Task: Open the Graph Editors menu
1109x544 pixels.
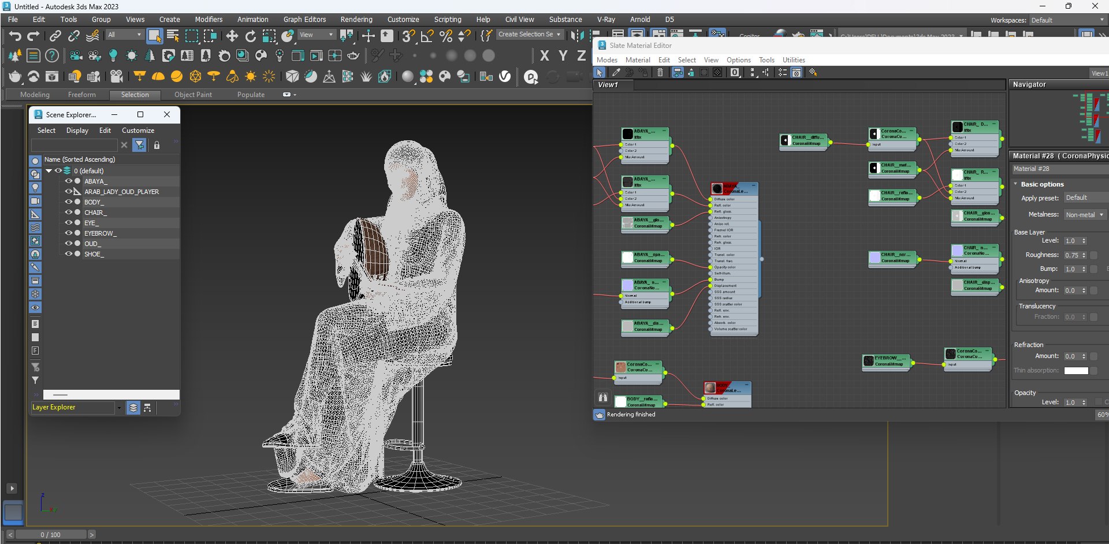Action: click(304, 20)
